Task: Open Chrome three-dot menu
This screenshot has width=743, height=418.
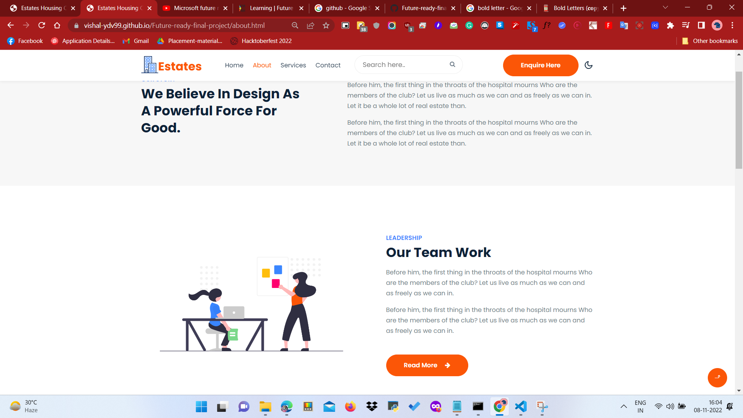Action: pyautogui.click(x=732, y=26)
